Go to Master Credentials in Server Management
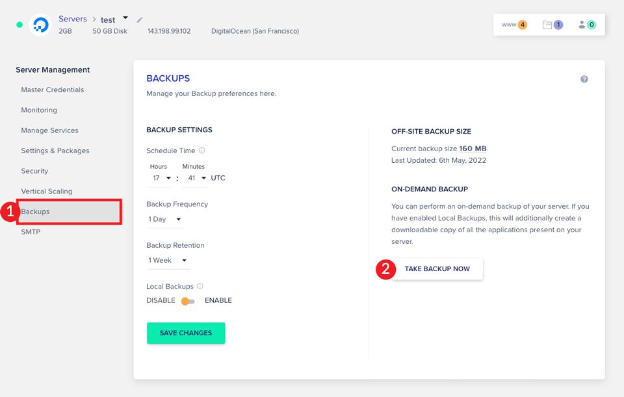The width and height of the screenshot is (624, 397). point(53,90)
